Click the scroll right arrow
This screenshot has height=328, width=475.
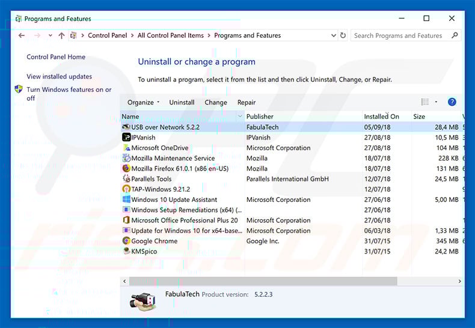click(459, 281)
